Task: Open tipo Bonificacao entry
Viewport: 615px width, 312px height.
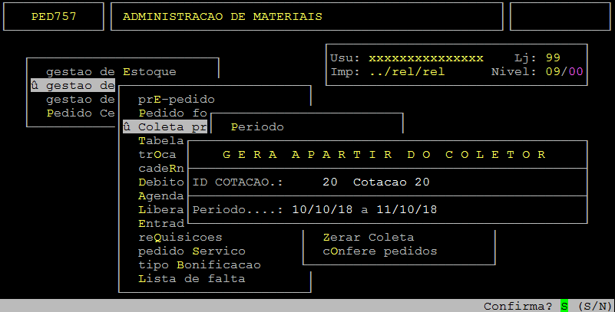Action: [200, 265]
